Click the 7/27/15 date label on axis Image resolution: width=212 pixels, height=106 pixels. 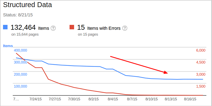(x=55, y=99)
